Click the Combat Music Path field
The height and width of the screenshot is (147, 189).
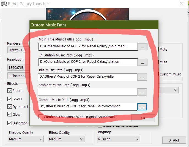(88, 107)
